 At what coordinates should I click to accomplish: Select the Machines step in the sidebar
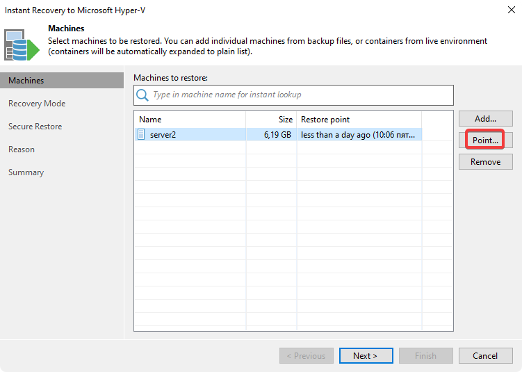[26, 81]
